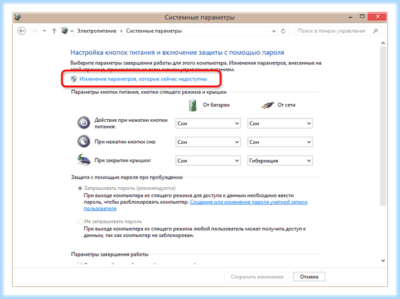400x299 pixels.
Task: Open link Изменение параметров, которые сейчас недоступны
Action: tap(143, 79)
